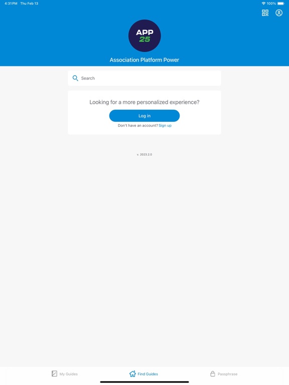This screenshot has height=385, width=289.
Task: Tap the Find Guides house icon
Action: pyautogui.click(x=132, y=373)
